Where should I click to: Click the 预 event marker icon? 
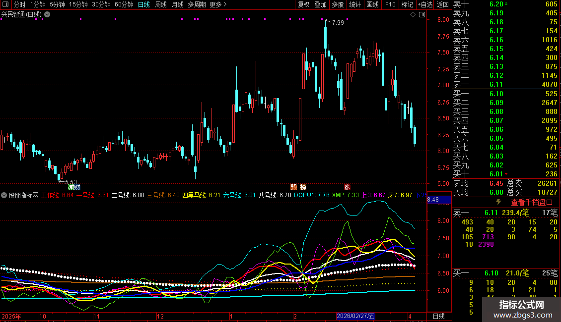294,187
